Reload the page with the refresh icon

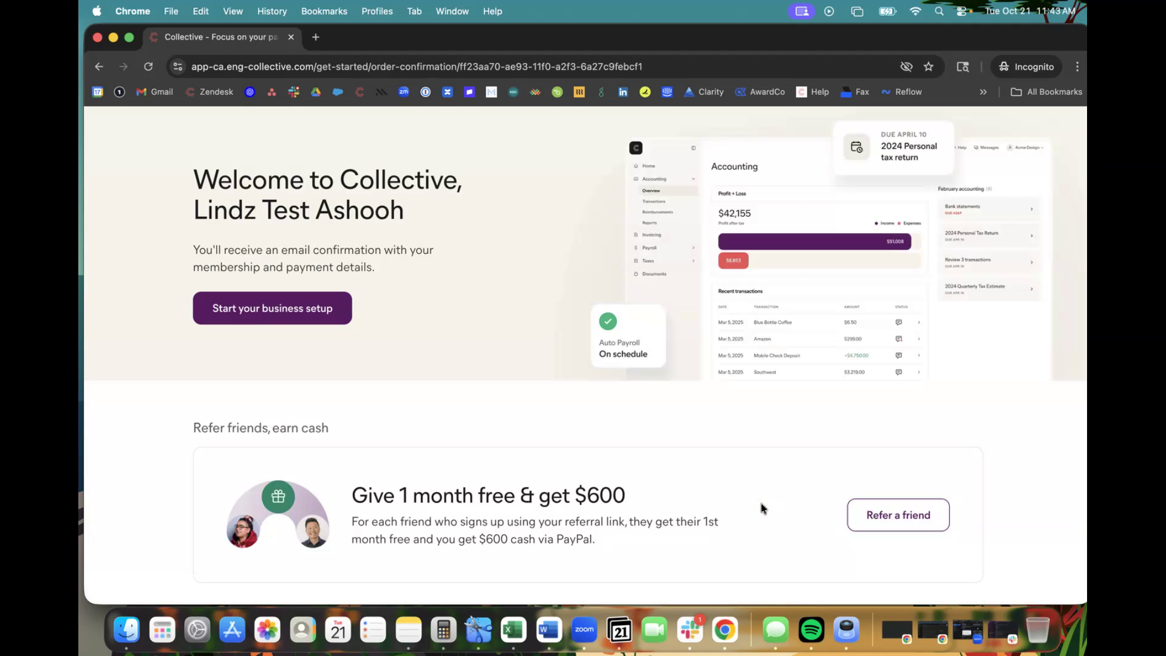coord(148,67)
